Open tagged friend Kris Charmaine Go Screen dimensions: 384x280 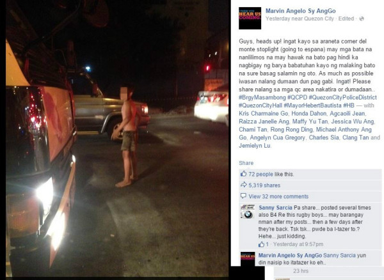tap(264, 113)
